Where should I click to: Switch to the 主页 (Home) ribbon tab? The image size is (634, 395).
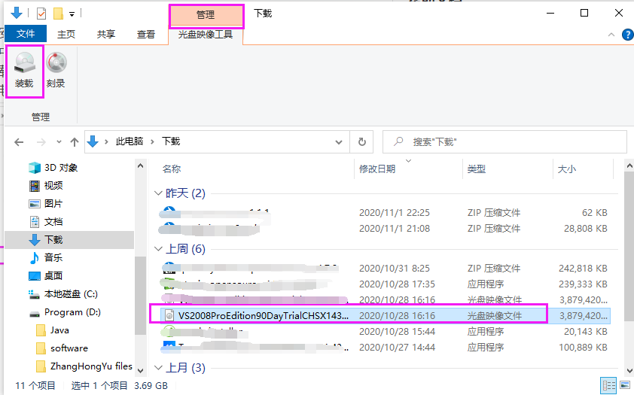pyautogui.click(x=66, y=35)
